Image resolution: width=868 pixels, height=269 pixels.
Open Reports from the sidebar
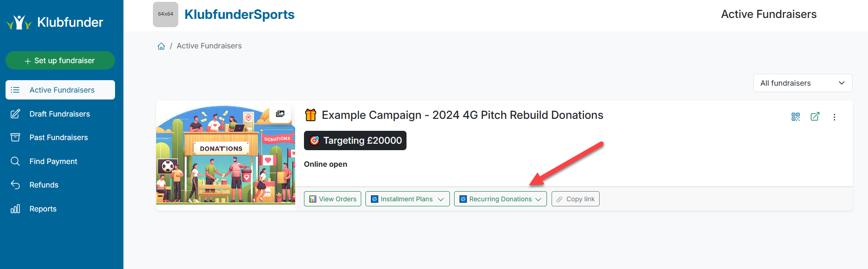coord(43,209)
